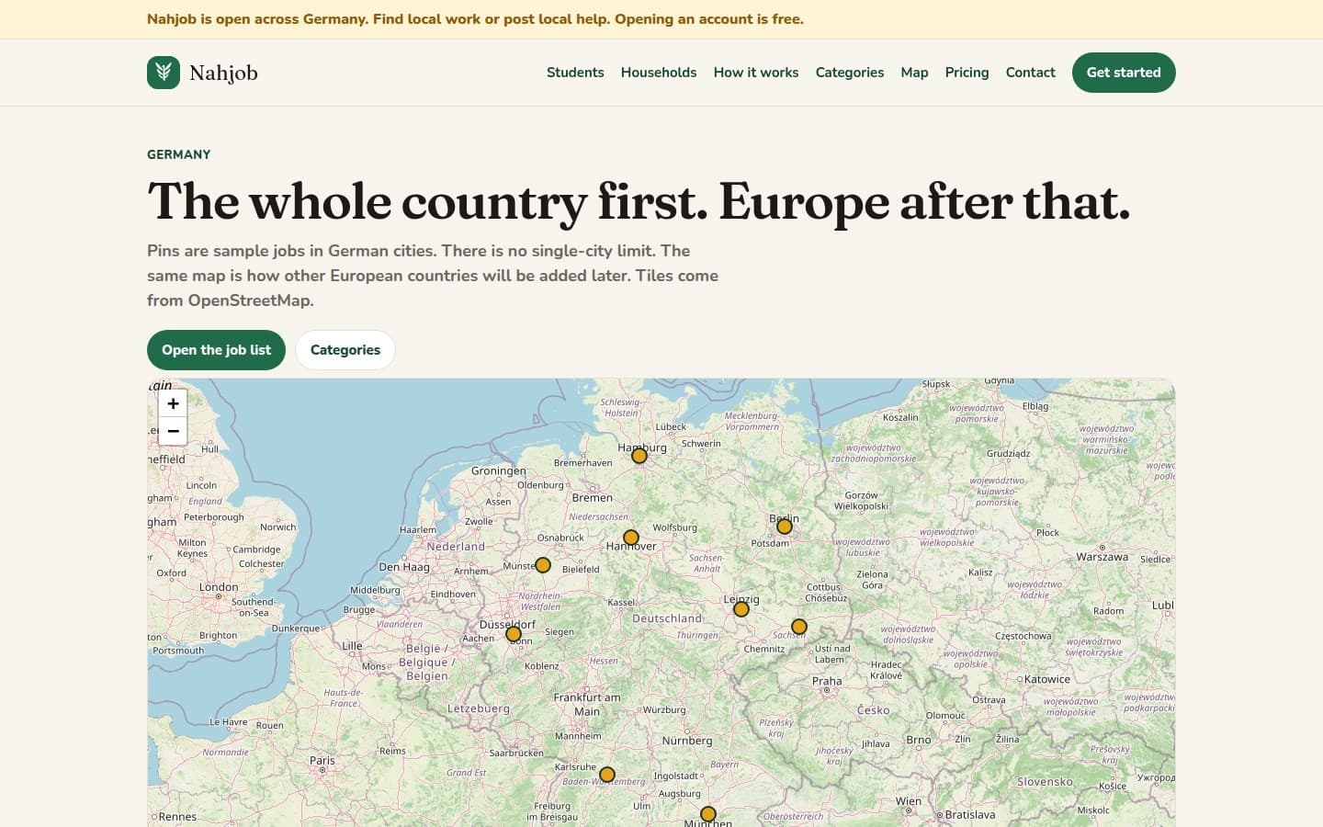The width and height of the screenshot is (1323, 827).
Task: Click the Nürnberg label on the map
Action: (x=687, y=741)
